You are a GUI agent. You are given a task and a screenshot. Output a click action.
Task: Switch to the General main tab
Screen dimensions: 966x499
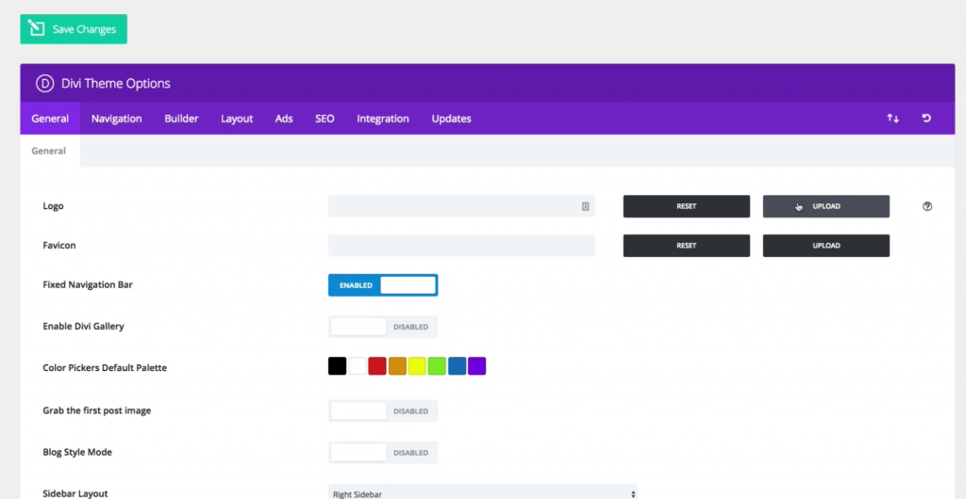(50, 119)
